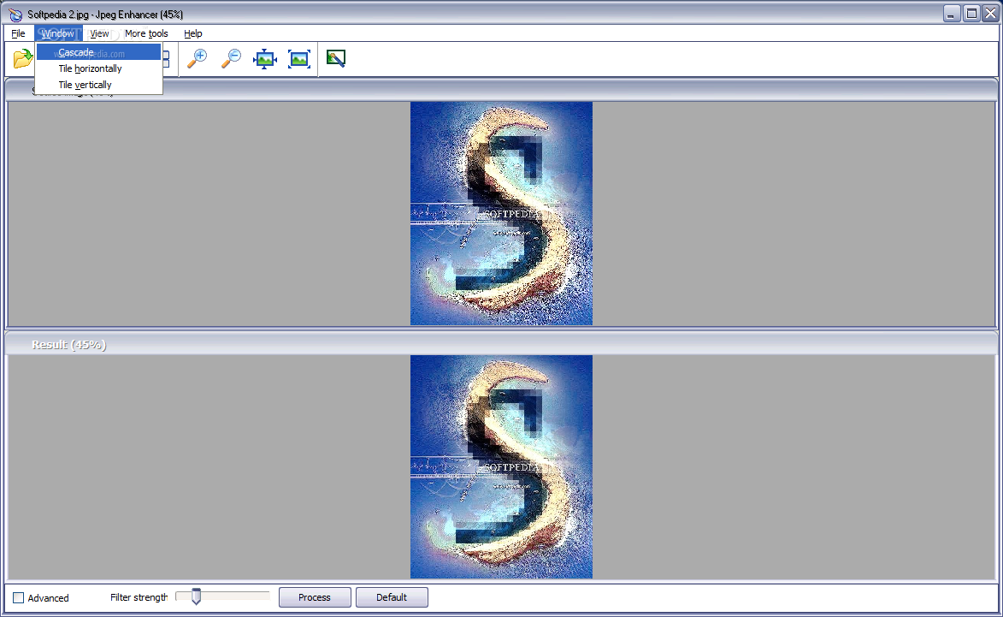1003x617 pixels.
Task: Click the Filter strength label
Action: (x=139, y=597)
